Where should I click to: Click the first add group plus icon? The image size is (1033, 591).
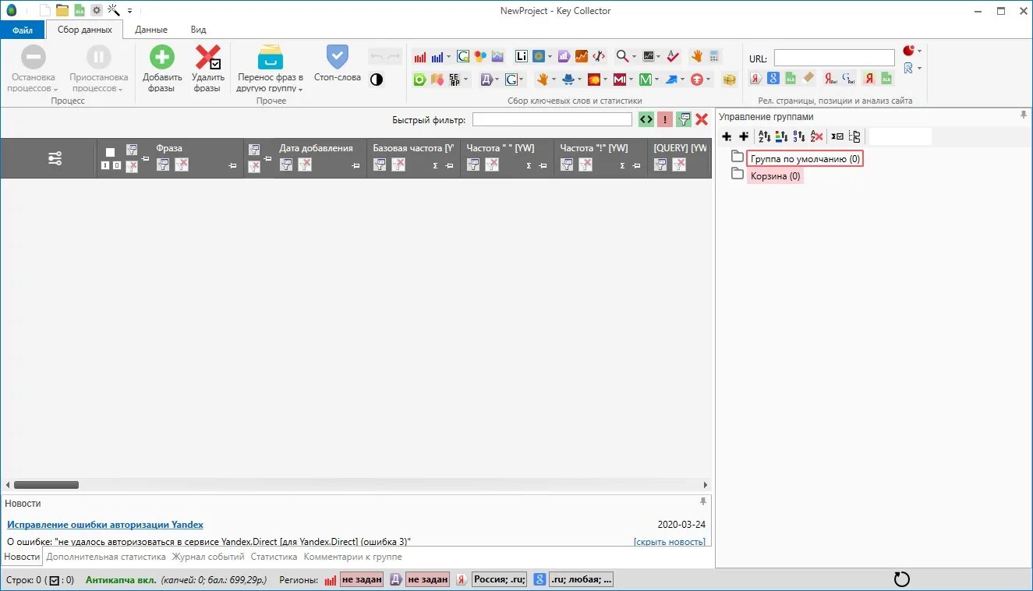[727, 136]
